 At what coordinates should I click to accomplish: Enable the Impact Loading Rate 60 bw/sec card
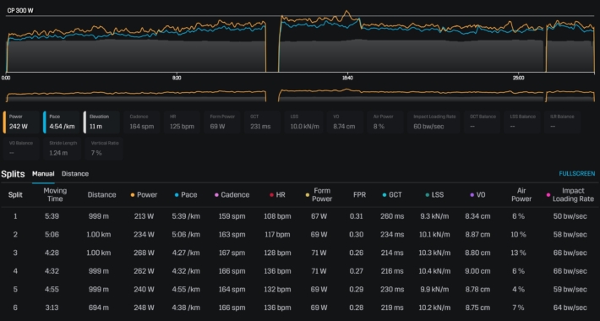tap(434, 122)
